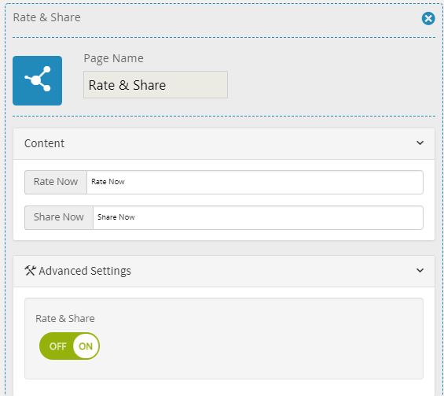The image size is (444, 396).
Task: Click the Share Now field label
Action: tap(59, 217)
